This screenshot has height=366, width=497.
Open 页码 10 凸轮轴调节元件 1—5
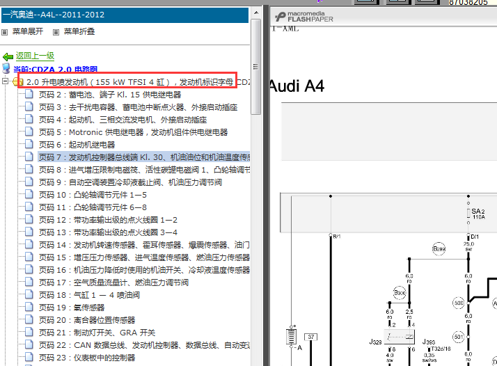[93, 195]
